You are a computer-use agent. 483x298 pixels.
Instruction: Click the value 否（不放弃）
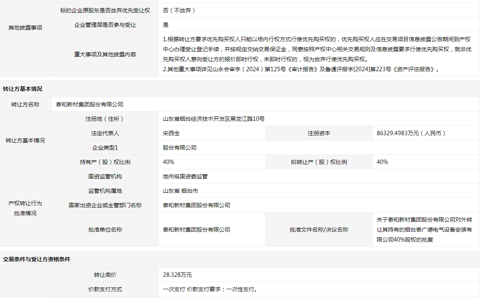pyautogui.click(x=179, y=10)
